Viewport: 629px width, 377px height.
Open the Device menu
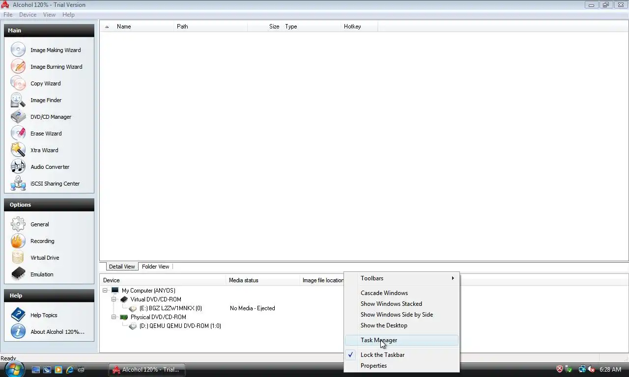(x=28, y=15)
